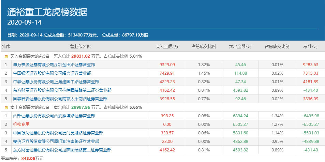This screenshot has width=325, height=162.
Task: Click the 卖出金额/万 column header
Action: 240,46
